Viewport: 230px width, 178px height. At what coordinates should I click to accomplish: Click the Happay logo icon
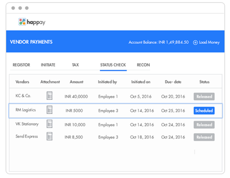22,22
